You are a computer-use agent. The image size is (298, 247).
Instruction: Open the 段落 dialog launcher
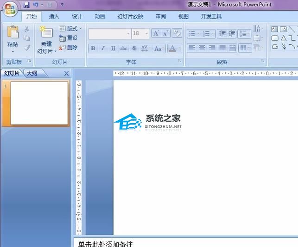pos(263,61)
